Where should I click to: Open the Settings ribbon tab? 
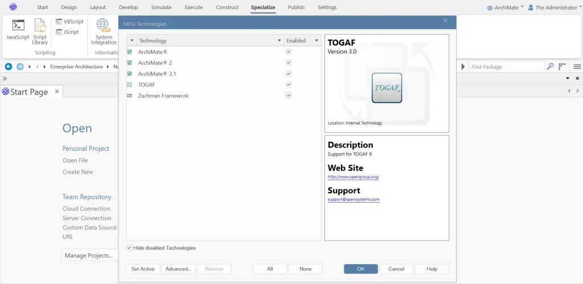click(x=327, y=7)
